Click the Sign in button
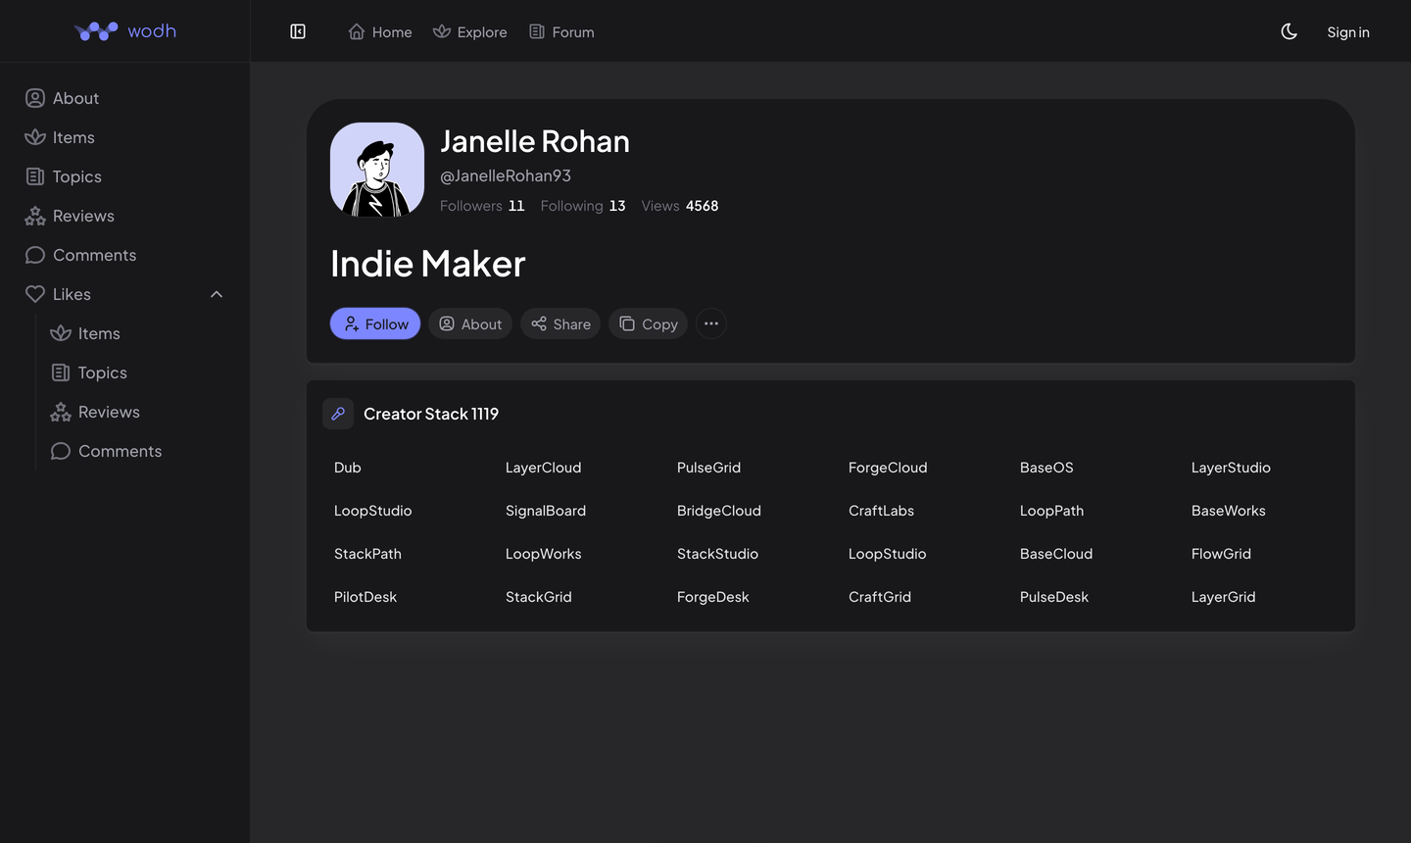Image resolution: width=1411 pixels, height=843 pixels. click(x=1348, y=32)
